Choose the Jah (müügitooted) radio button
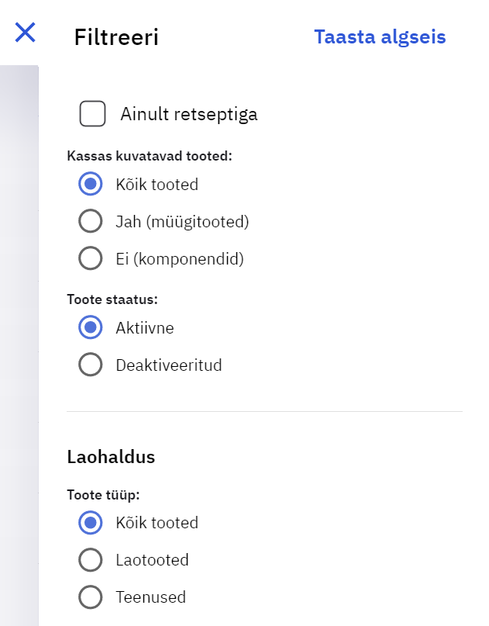This screenshot has width=489, height=626. (91, 222)
